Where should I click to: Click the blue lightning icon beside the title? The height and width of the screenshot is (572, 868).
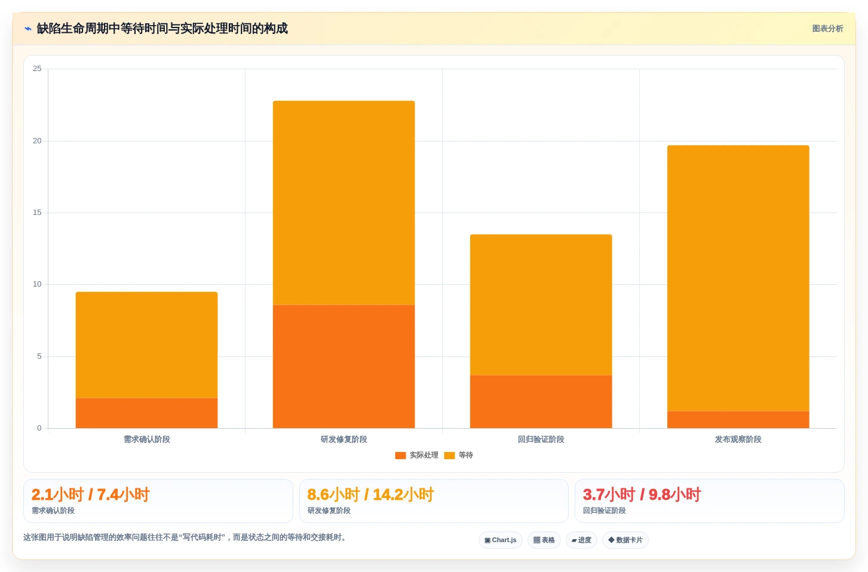tap(27, 29)
